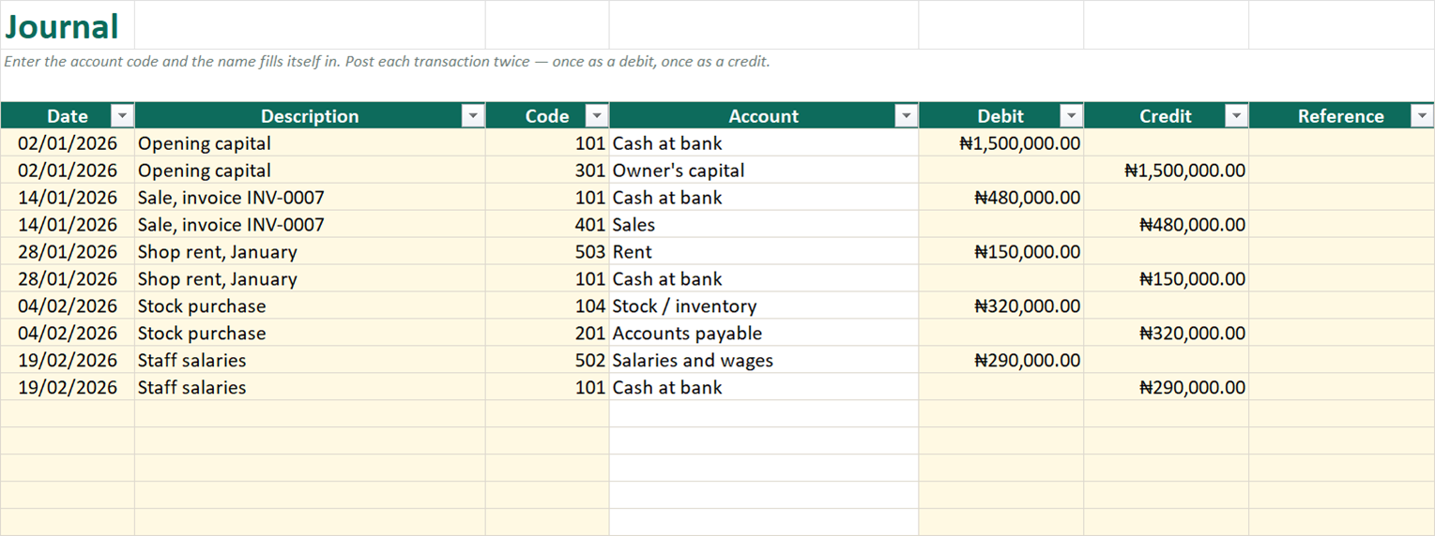
Task: Select the Owner's capital account cell
Action: coord(764,171)
